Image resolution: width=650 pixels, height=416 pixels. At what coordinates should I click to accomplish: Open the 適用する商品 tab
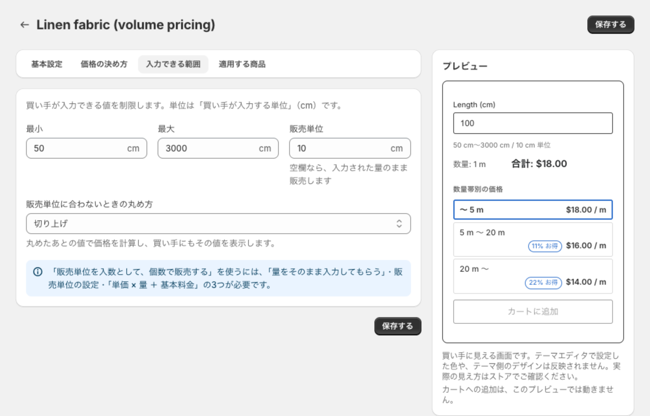click(242, 64)
